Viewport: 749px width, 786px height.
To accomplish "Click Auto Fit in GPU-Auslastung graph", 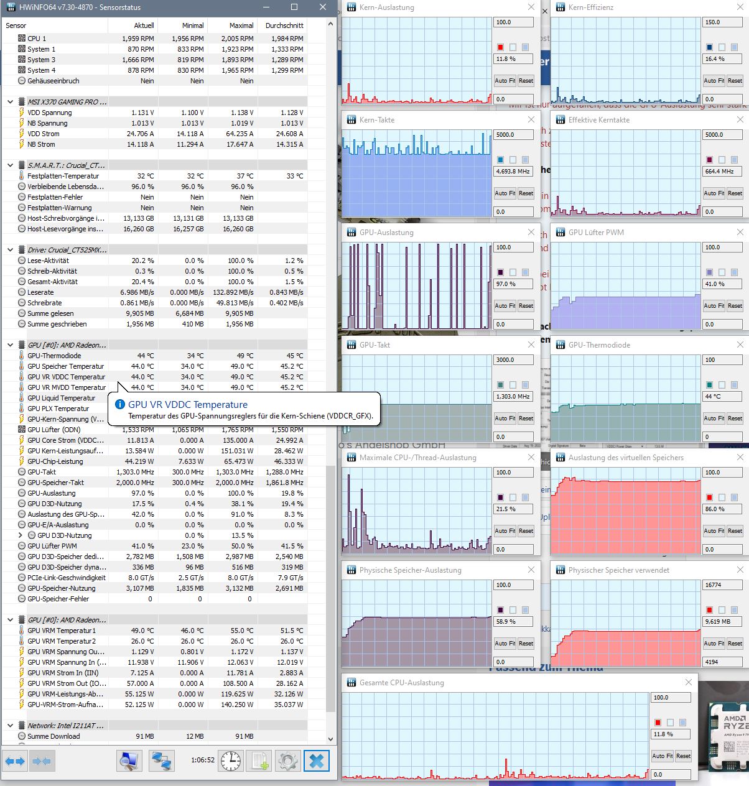I will click(505, 306).
